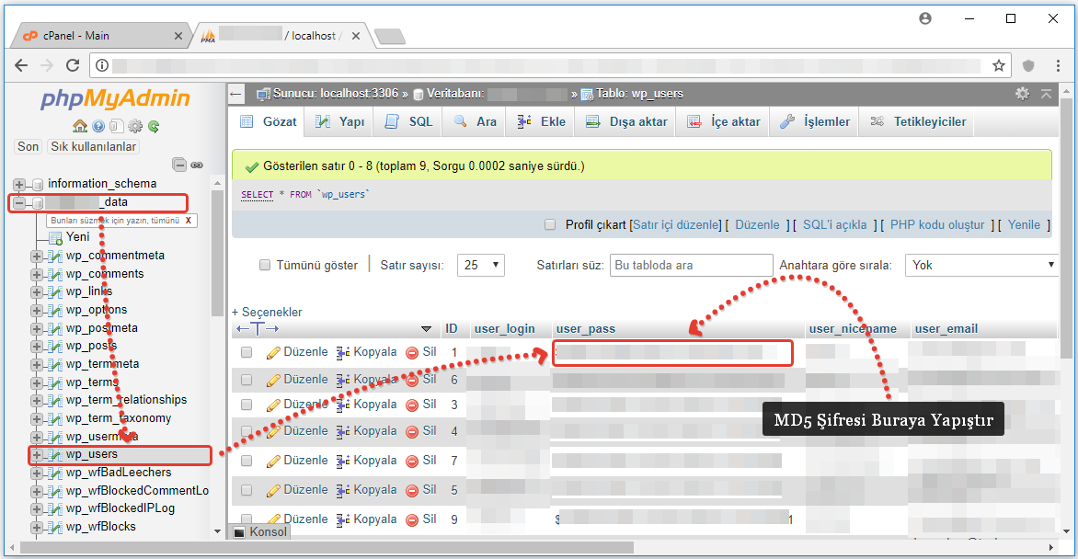Bookmark this page with the star icon

[998, 65]
